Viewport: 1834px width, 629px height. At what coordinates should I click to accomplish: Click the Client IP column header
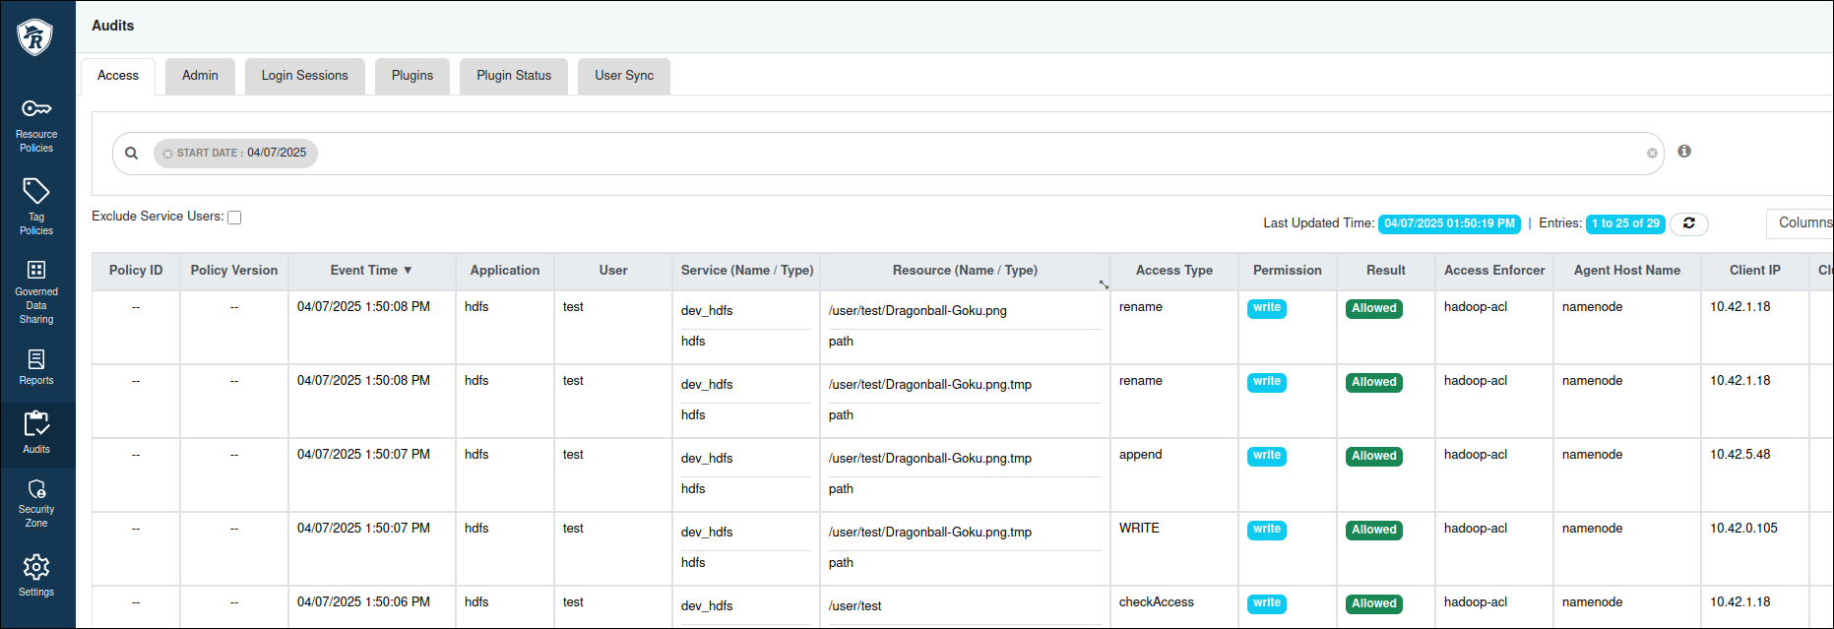point(1755,271)
